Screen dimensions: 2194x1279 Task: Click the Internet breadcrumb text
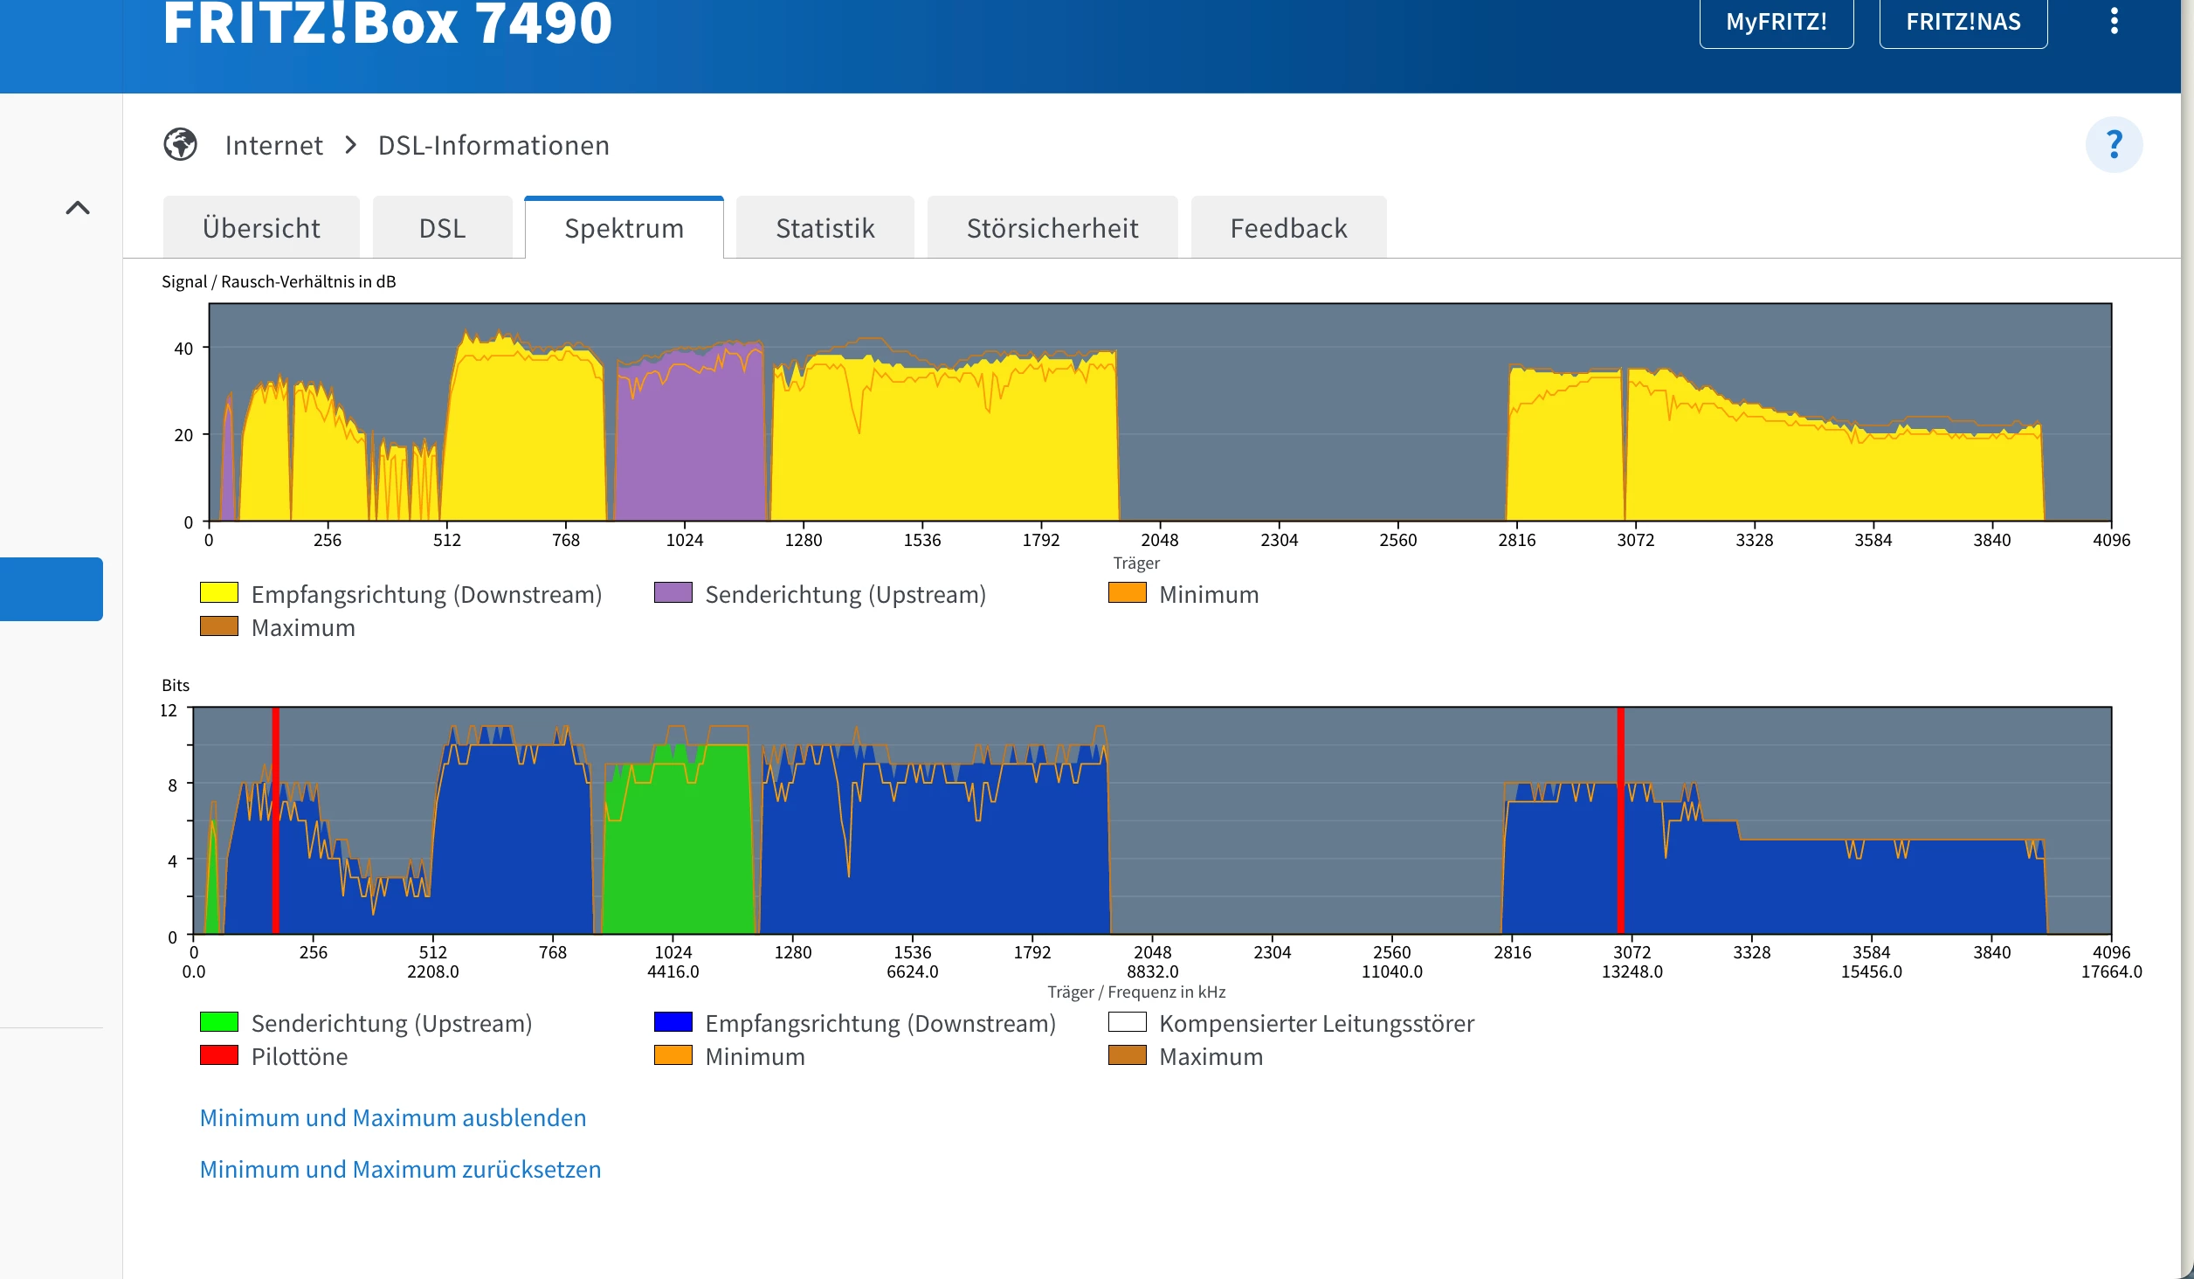pos(273,145)
